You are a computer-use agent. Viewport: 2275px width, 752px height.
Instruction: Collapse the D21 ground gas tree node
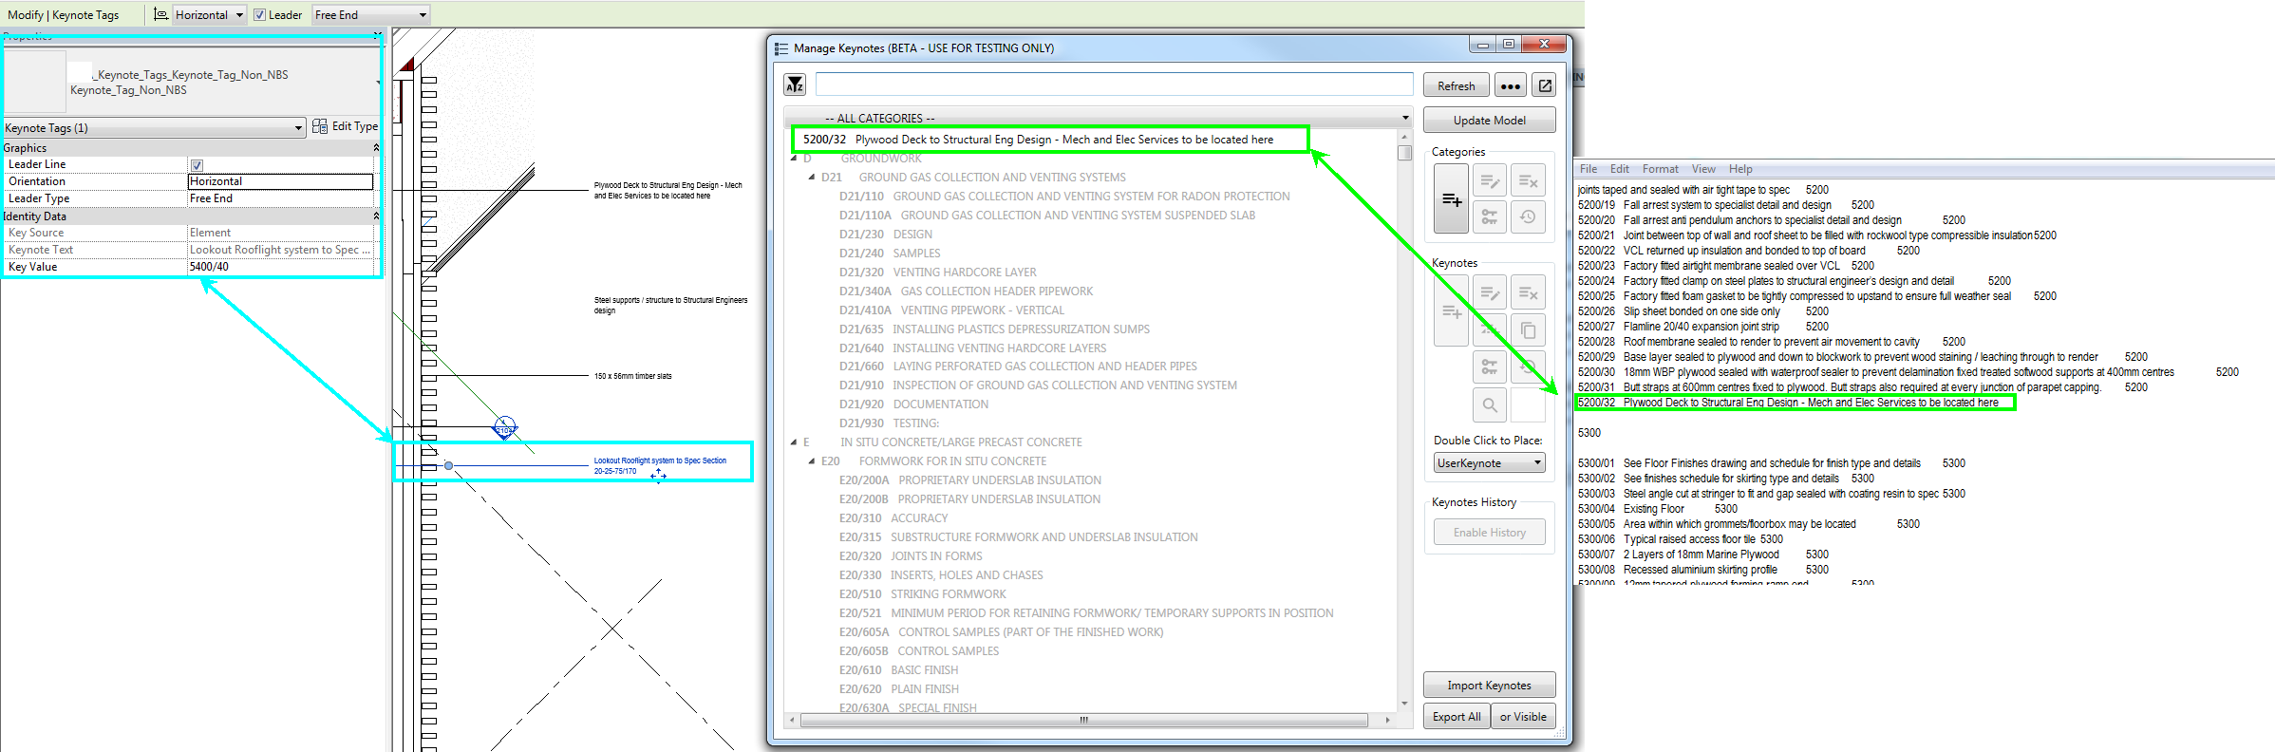(812, 177)
